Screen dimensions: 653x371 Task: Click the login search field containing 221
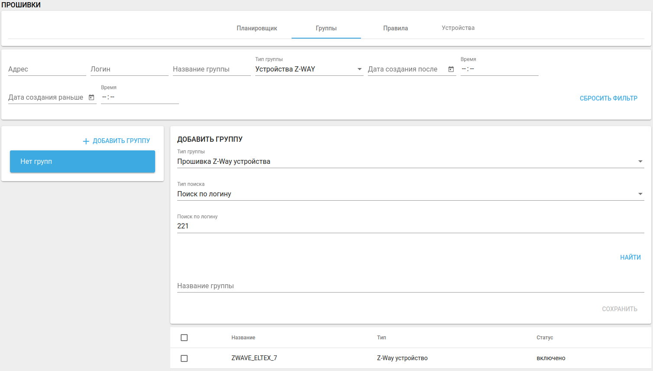(410, 226)
